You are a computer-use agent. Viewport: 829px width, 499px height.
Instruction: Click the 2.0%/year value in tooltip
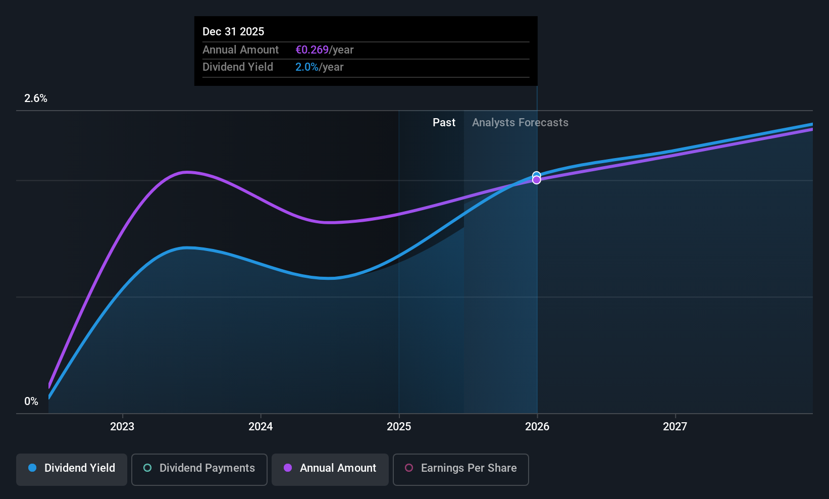pyautogui.click(x=319, y=67)
